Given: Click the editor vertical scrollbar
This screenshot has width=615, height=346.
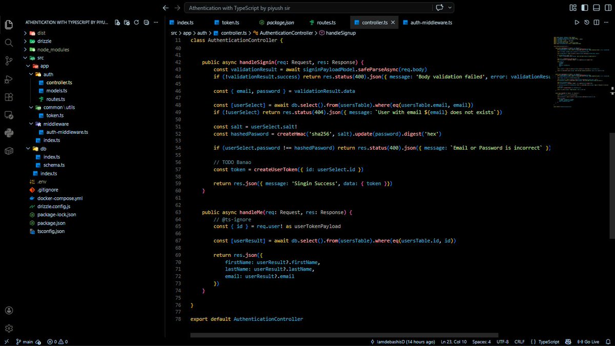Looking at the screenshot, I should [x=612, y=186].
